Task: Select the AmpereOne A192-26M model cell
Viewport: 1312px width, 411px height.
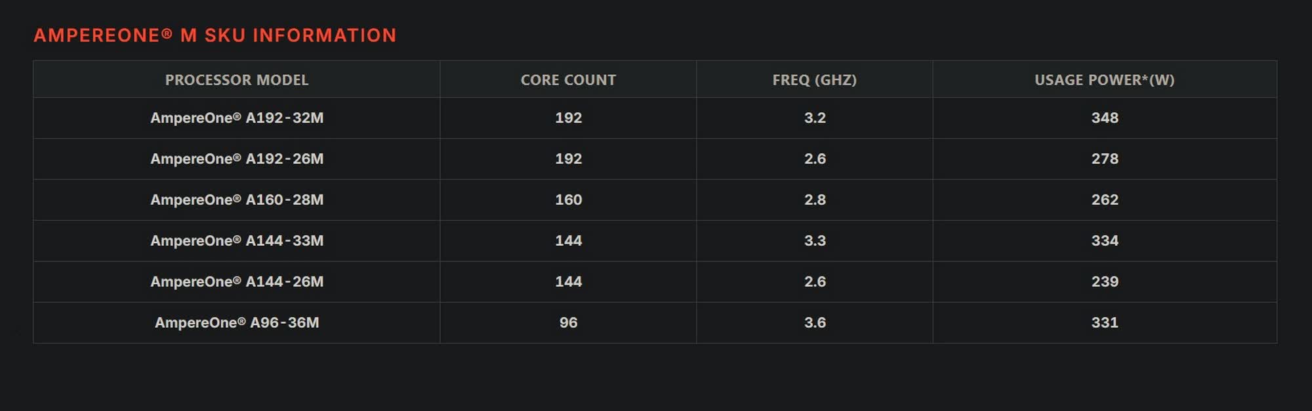Action: 237,159
